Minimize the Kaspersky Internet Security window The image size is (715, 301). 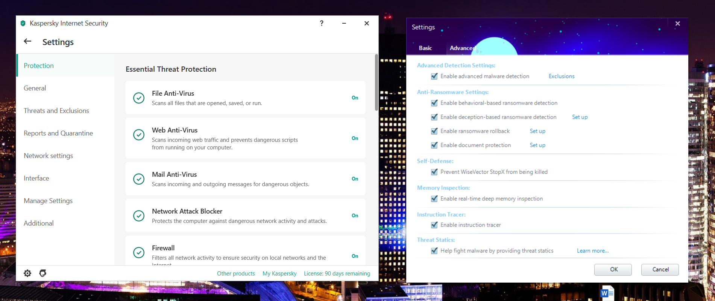pyautogui.click(x=344, y=23)
